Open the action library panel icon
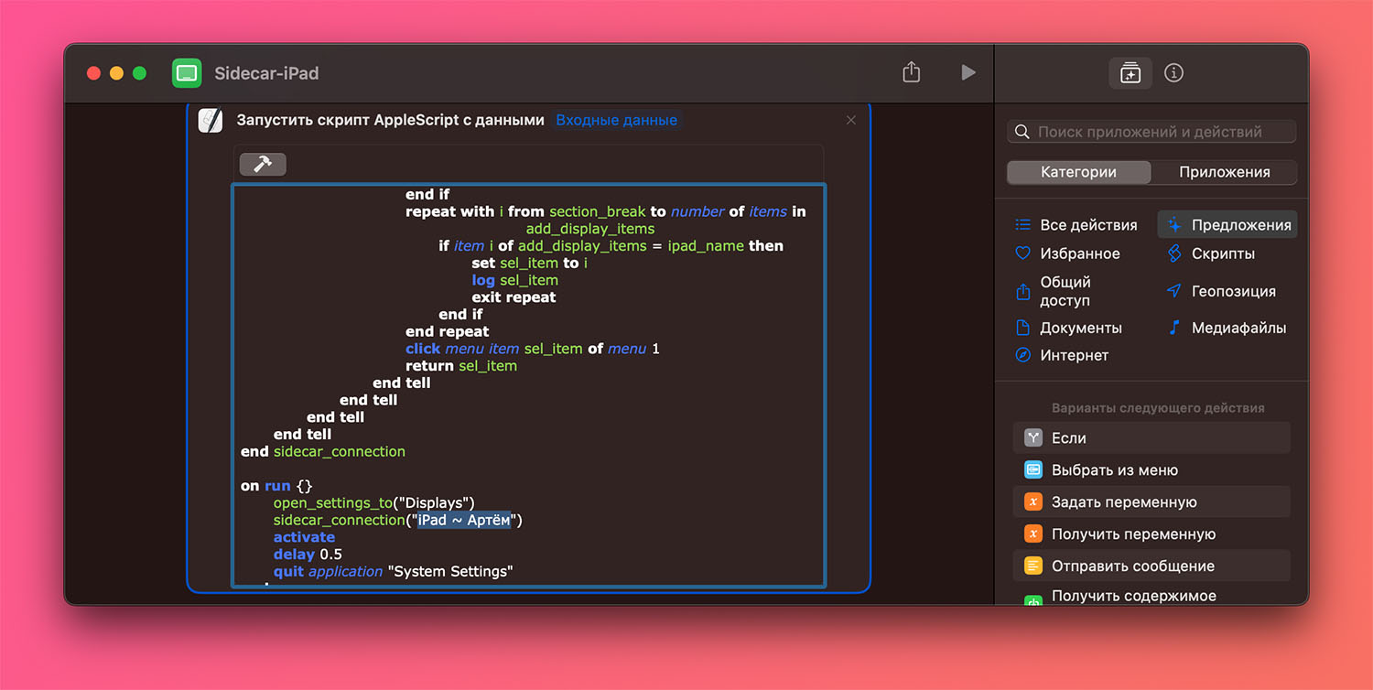 (1130, 73)
